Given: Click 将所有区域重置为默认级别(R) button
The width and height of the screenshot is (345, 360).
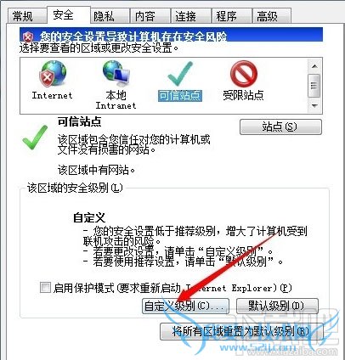Looking at the screenshot, I should point(241,332).
